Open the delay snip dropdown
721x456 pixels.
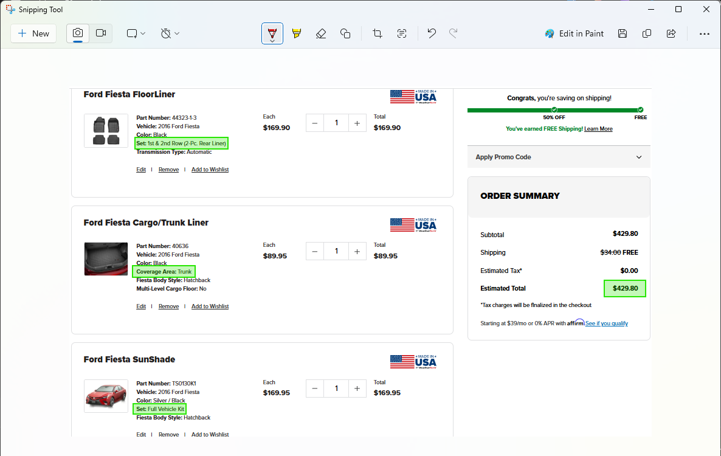[x=170, y=33]
